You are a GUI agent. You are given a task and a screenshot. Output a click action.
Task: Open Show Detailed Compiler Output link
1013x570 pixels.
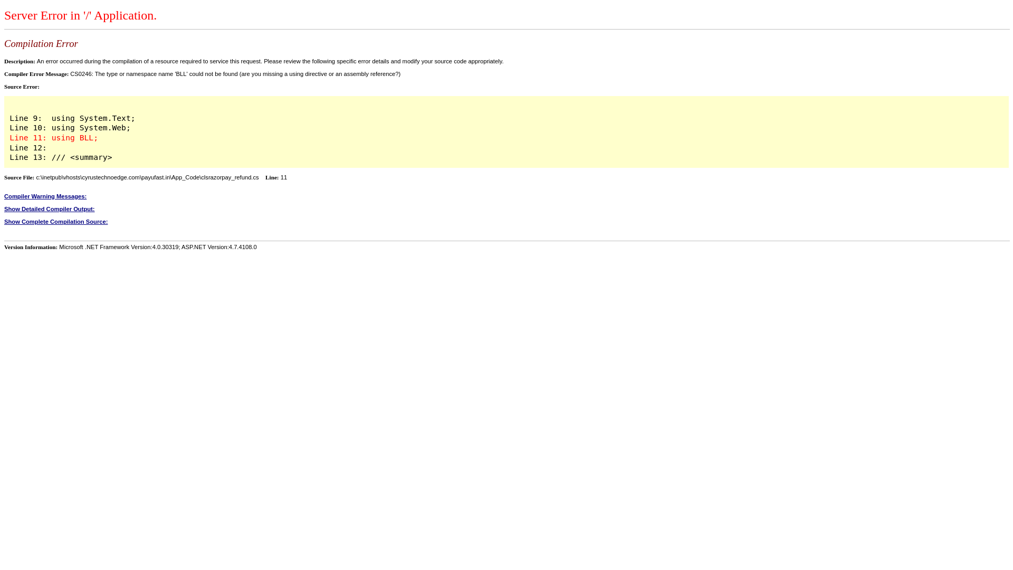pos(50,209)
